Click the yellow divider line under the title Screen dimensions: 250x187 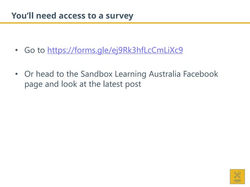(125, 23)
